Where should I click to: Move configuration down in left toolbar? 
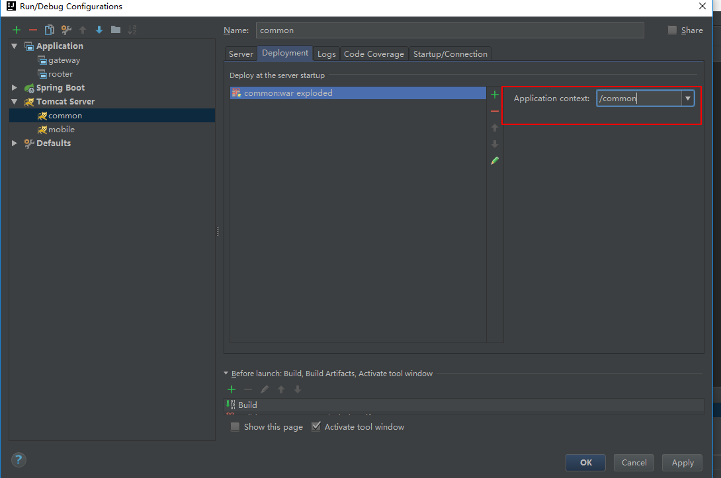(99, 30)
